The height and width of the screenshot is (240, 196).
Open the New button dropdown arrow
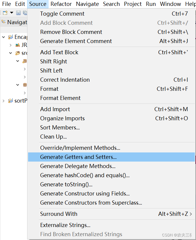[12, 13]
